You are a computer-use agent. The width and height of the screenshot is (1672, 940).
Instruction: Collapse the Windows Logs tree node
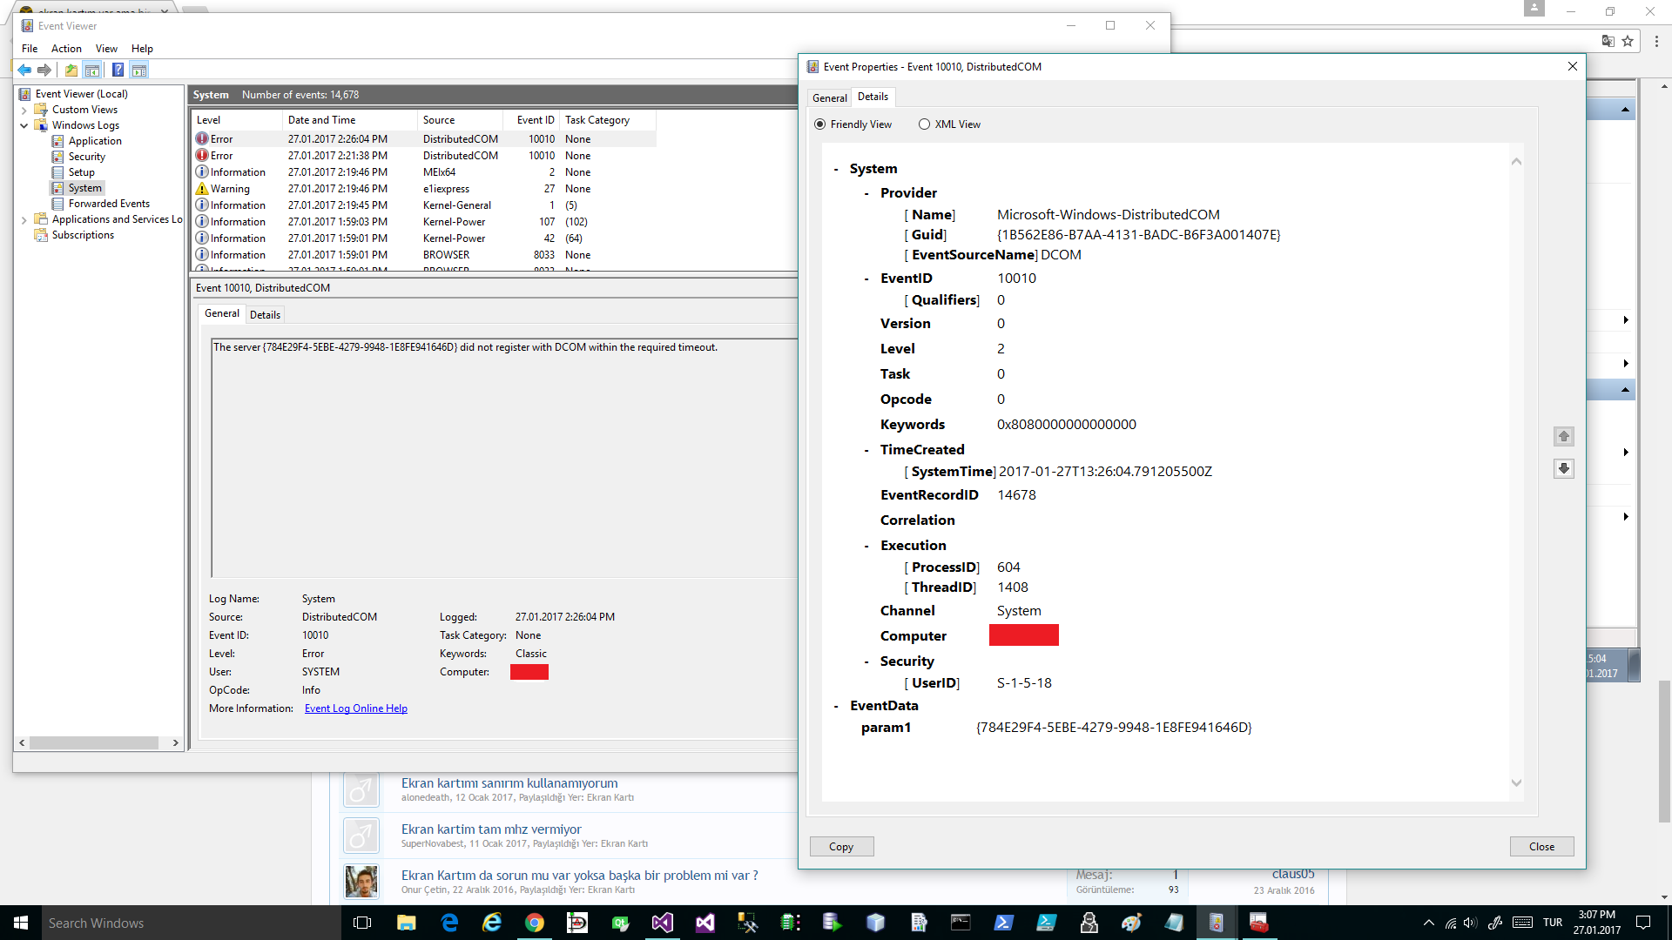point(24,126)
